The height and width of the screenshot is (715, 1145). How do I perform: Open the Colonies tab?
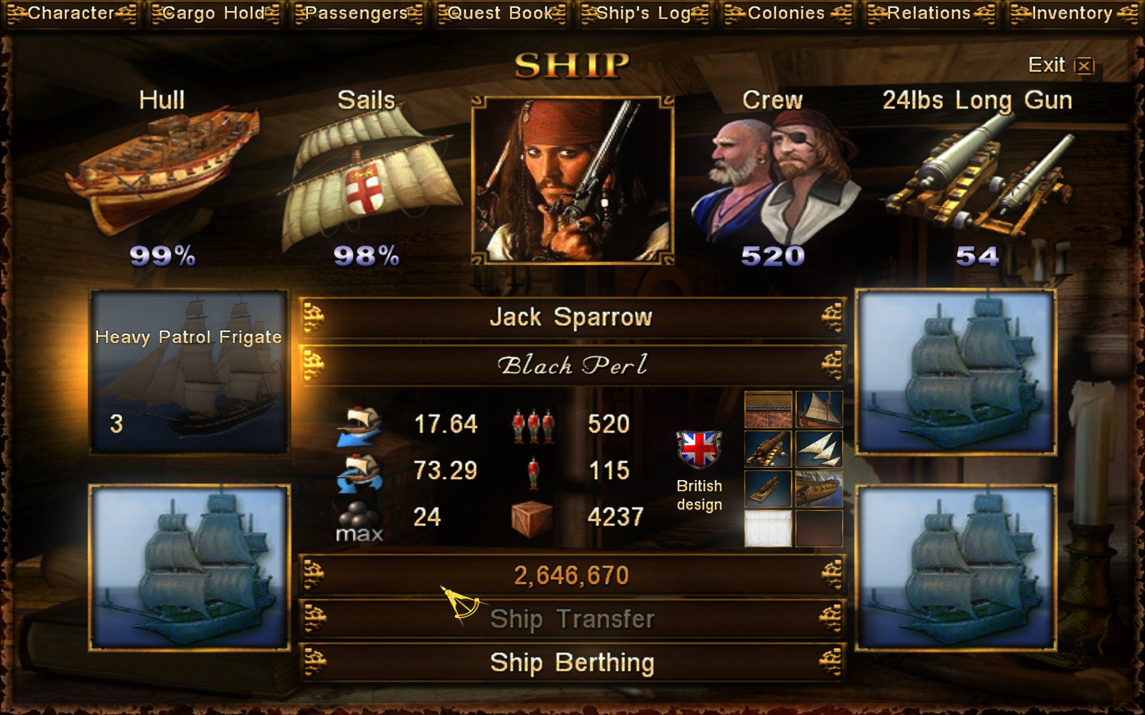point(787,13)
